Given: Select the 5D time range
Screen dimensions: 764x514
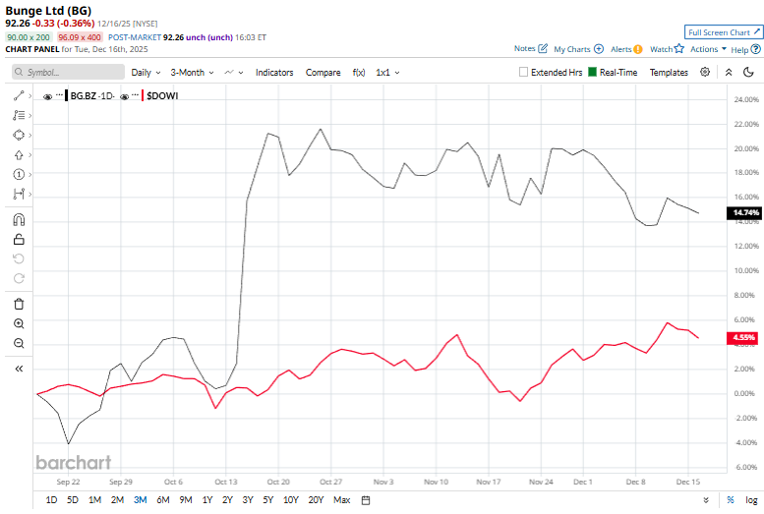Looking at the screenshot, I should point(73,500).
